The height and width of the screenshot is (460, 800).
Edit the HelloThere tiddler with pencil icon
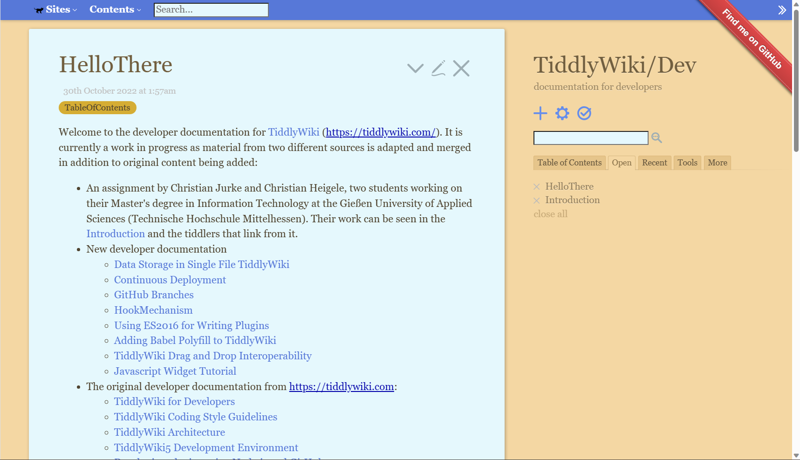point(438,69)
